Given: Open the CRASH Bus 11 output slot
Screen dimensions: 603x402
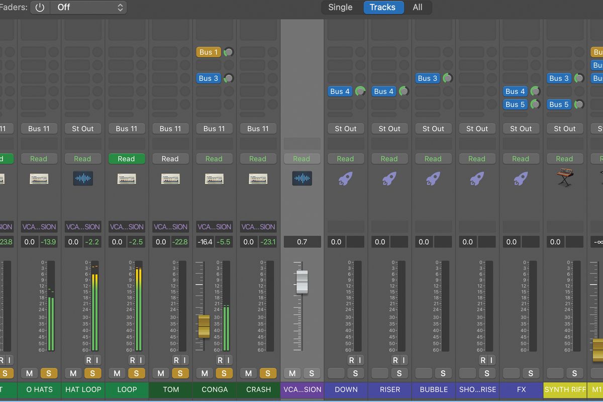Looking at the screenshot, I should point(258,129).
